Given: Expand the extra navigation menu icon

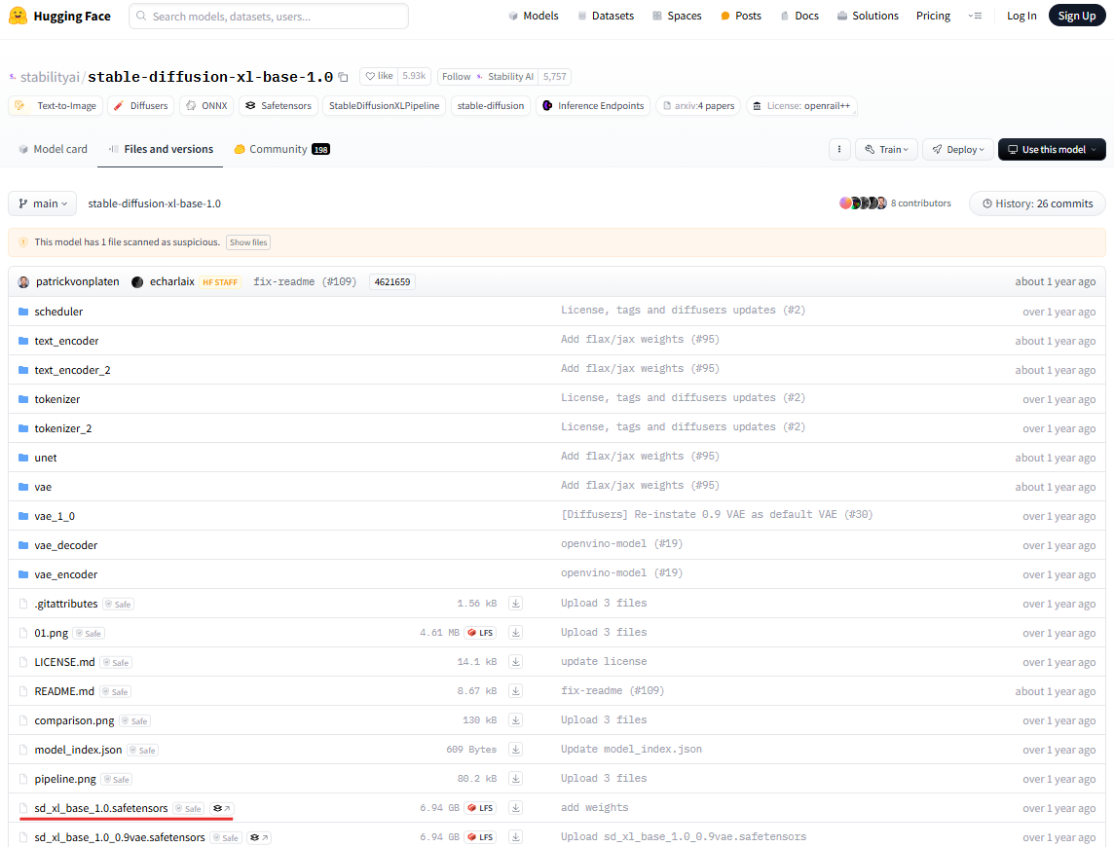Looking at the screenshot, I should pyautogui.click(x=975, y=16).
